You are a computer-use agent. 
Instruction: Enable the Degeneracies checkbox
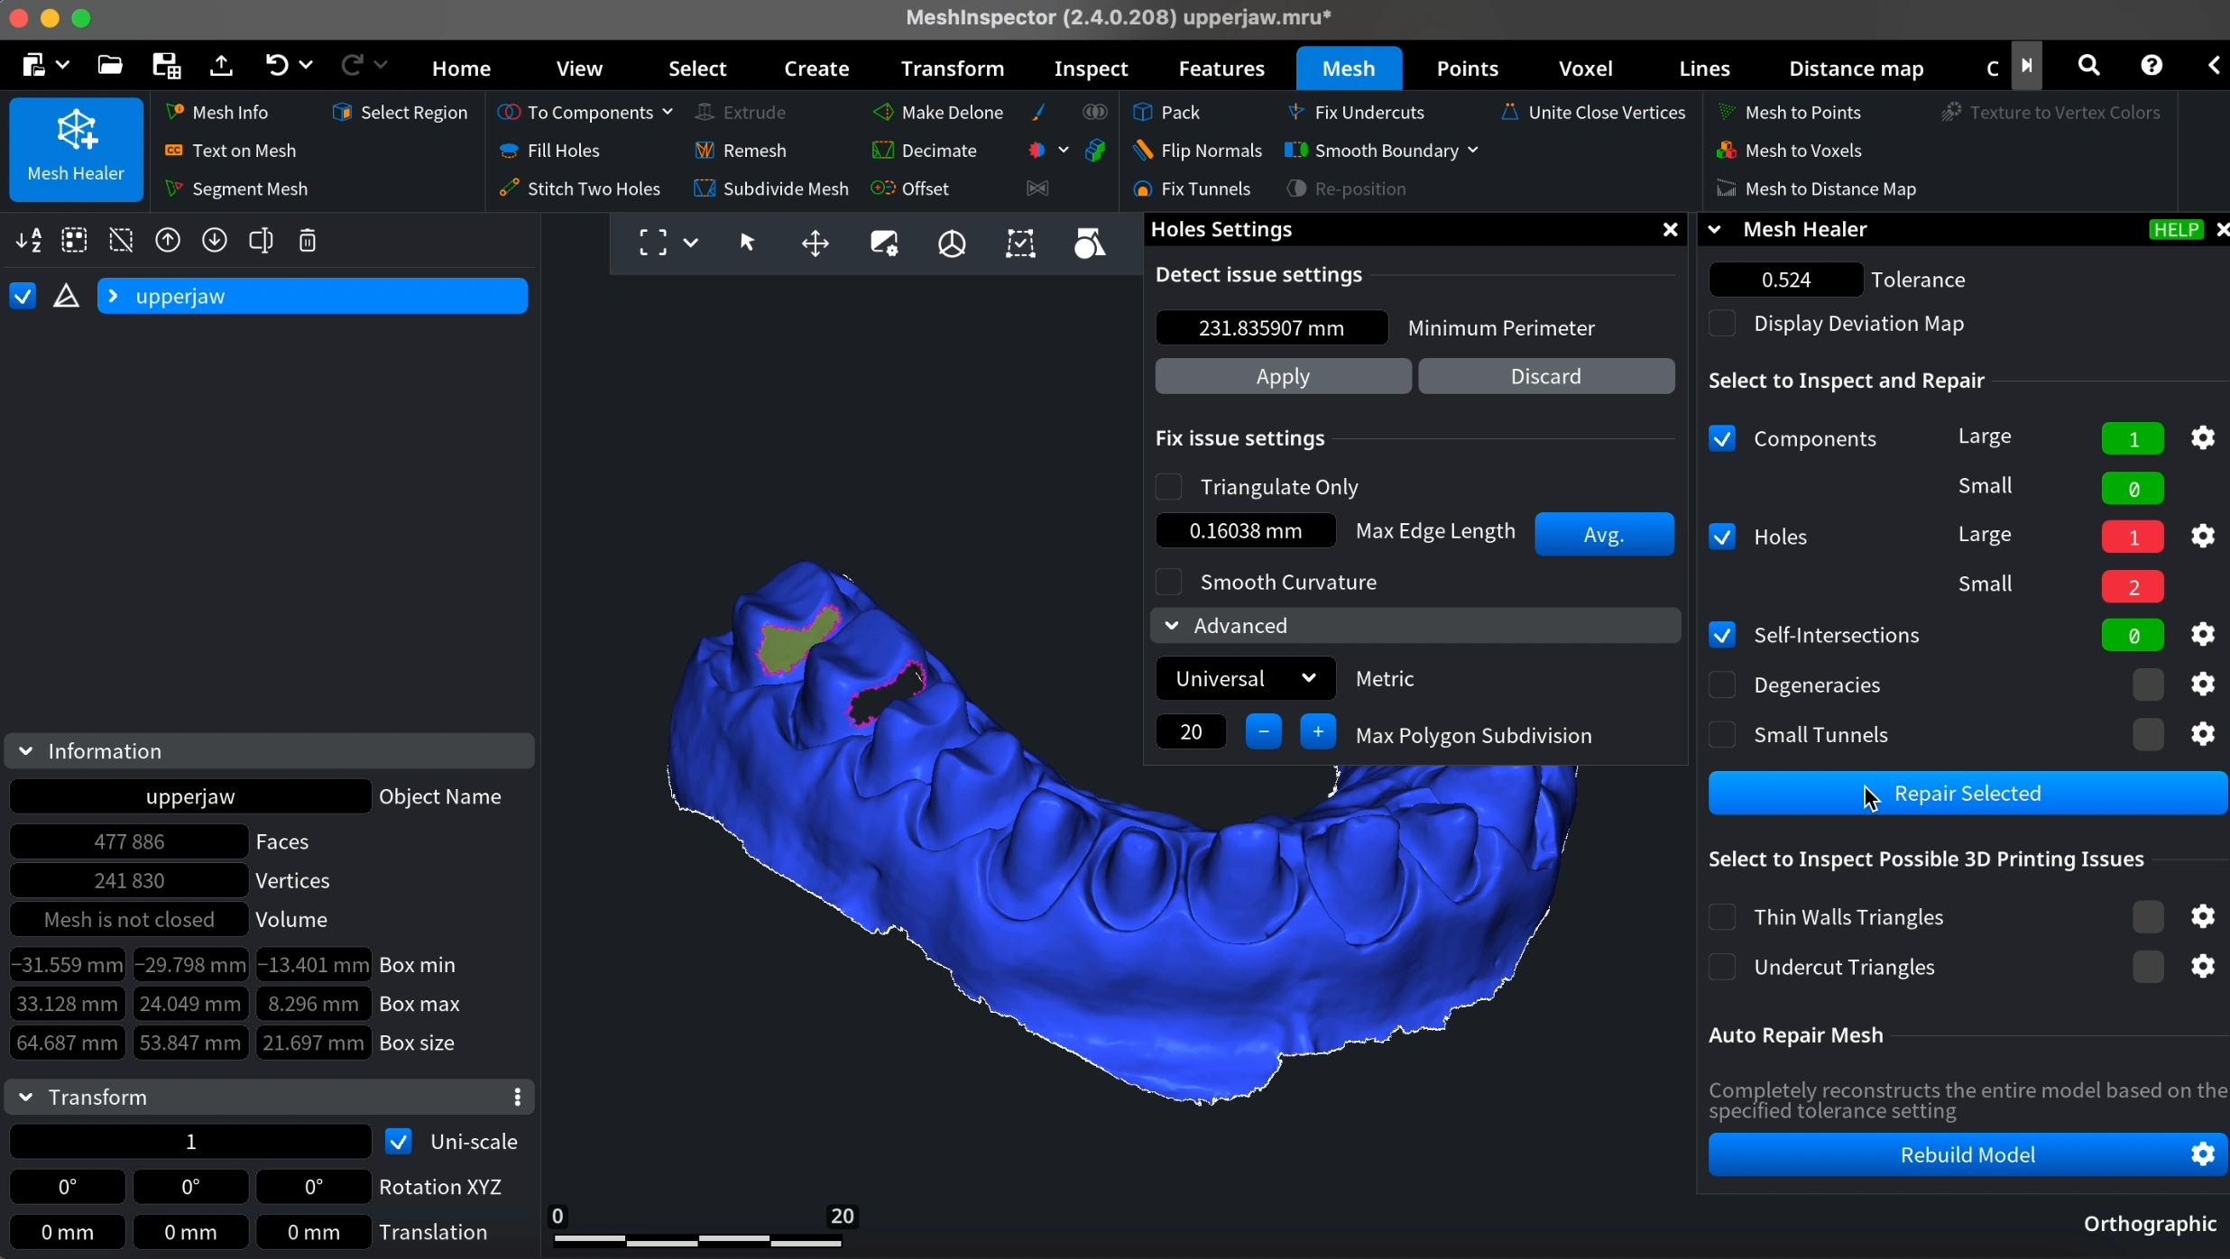click(1722, 685)
